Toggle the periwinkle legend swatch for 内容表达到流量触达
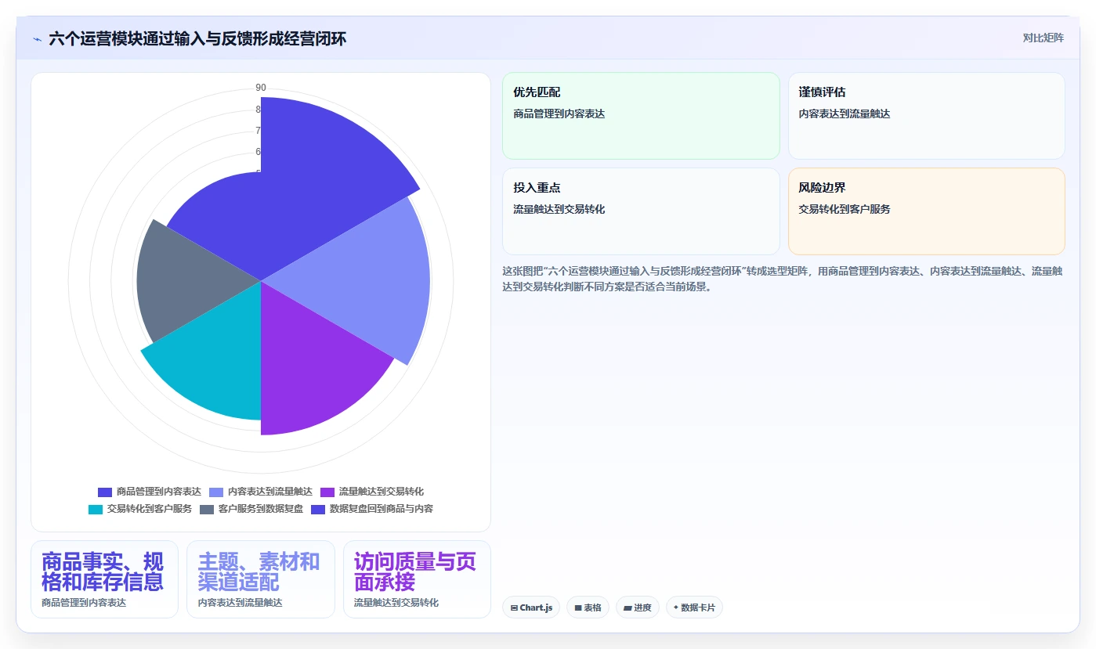 tap(216, 492)
